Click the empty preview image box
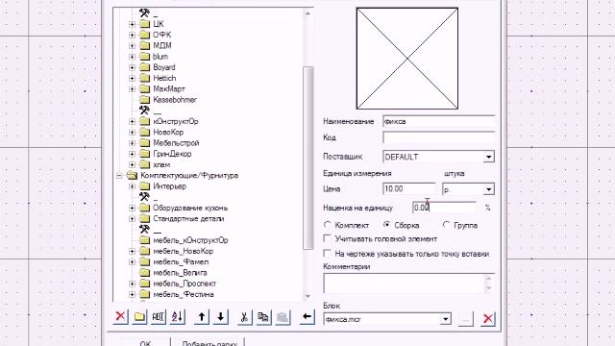This screenshot has width=615, height=346. [x=407, y=59]
